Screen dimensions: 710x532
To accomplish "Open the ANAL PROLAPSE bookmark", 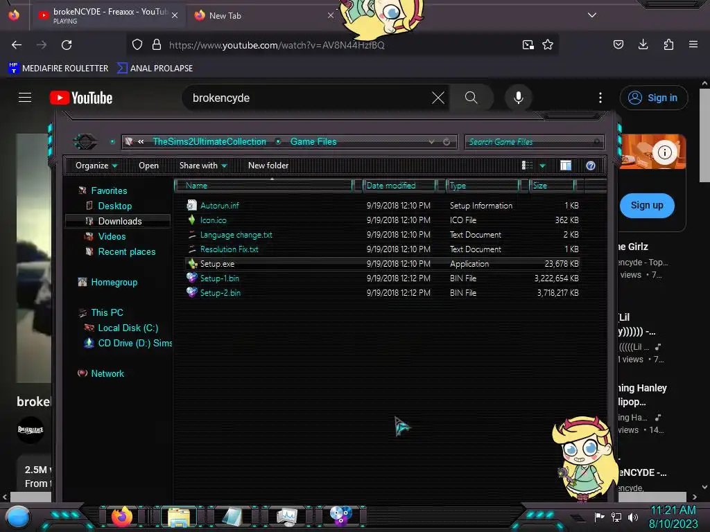I will pos(155,69).
